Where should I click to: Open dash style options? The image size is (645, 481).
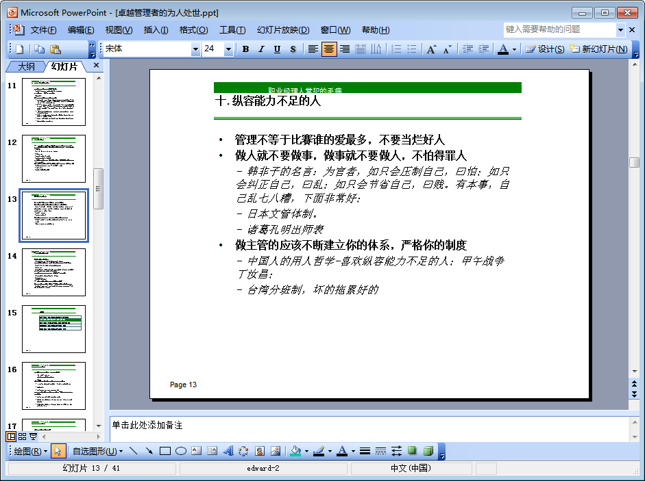(x=380, y=451)
